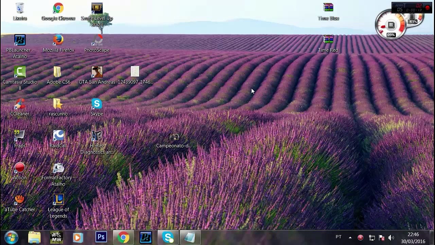
Task: Select the League of Legends shortcut
Action: (58, 206)
